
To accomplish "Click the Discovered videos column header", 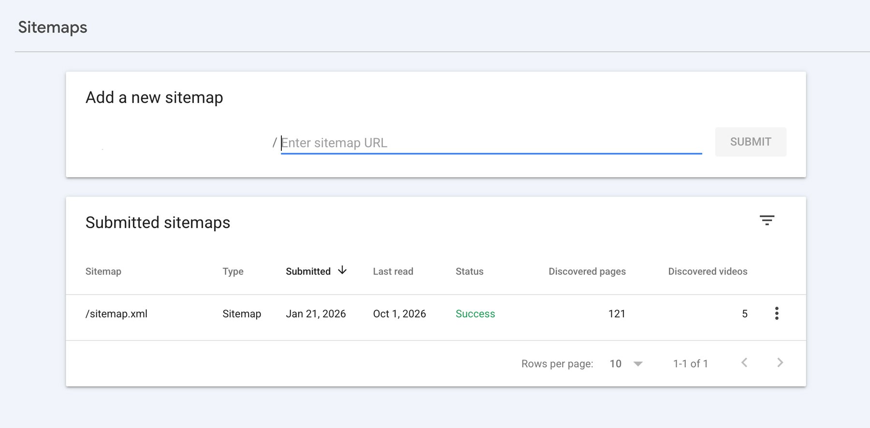I will pyautogui.click(x=708, y=271).
